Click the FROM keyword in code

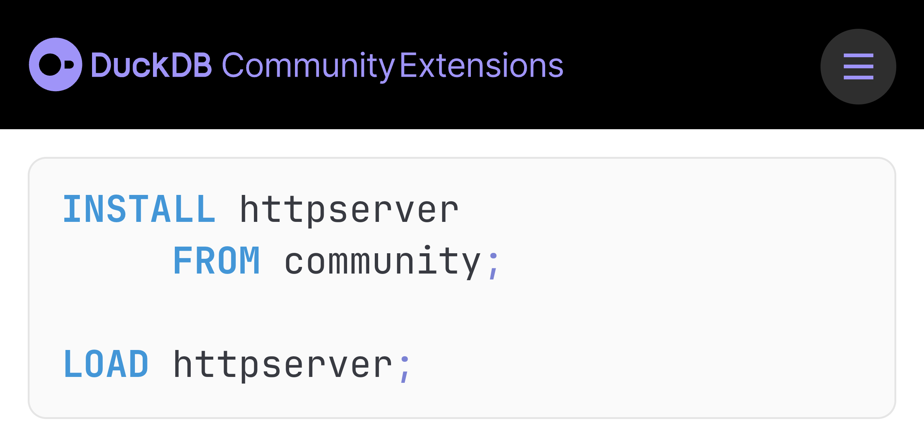tap(217, 261)
